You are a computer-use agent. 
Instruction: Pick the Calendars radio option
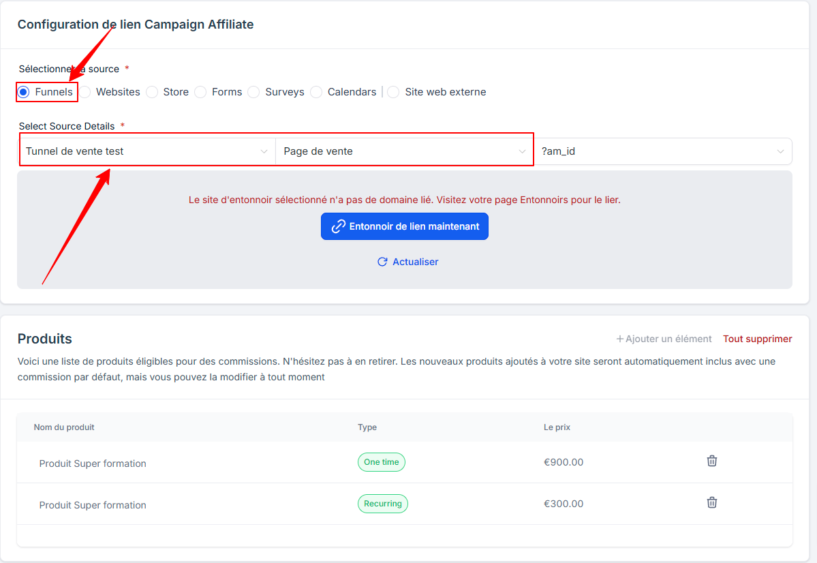click(316, 92)
